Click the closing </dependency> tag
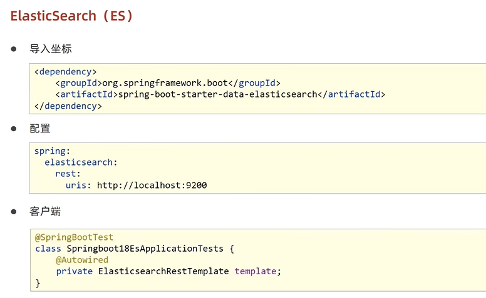The width and height of the screenshot is (486, 298). tap(68, 106)
